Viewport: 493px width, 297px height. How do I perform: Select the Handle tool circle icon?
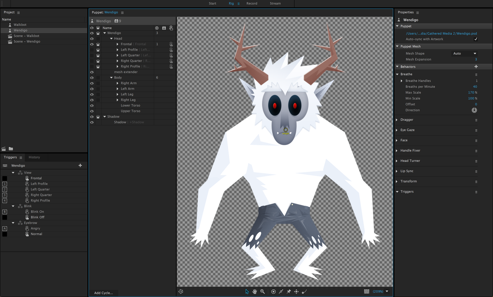point(273,291)
